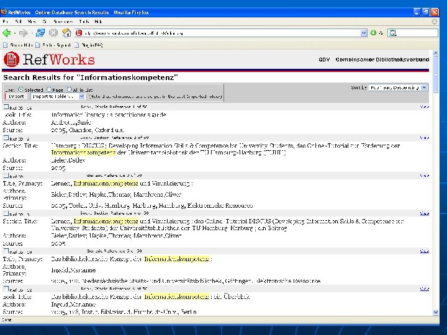Image resolution: width=447 pixels, height=335 pixels.
Task: Click the Forward navigation arrow
Action: point(23,33)
